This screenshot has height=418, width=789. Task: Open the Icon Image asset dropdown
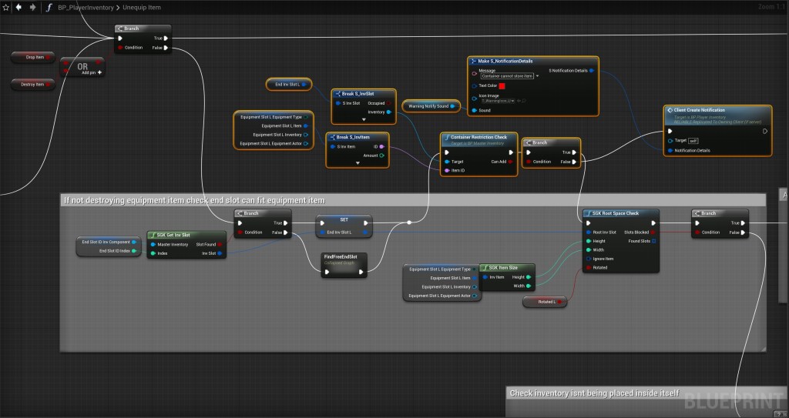[512, 100]
